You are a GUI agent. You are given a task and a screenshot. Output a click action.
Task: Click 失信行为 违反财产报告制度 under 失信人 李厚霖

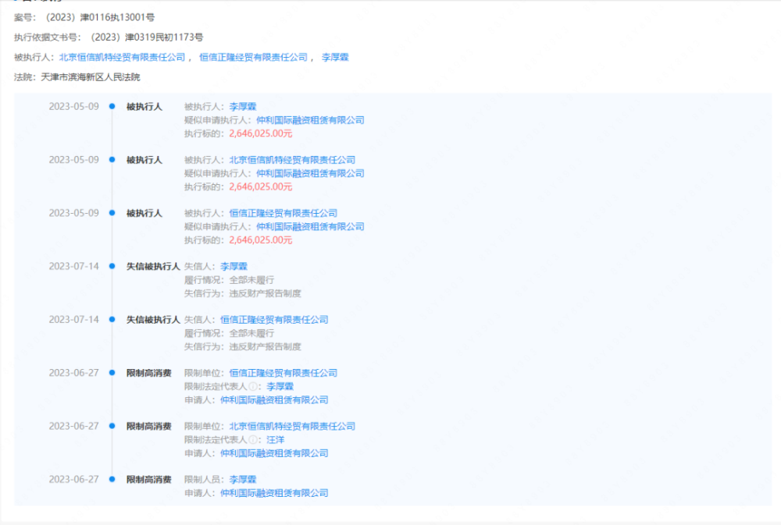[x=265, y=293]
